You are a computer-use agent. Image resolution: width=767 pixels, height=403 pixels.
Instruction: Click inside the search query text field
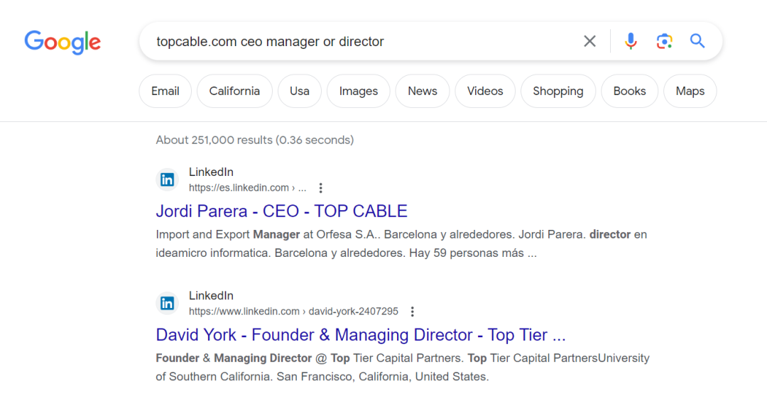[362, 42]
